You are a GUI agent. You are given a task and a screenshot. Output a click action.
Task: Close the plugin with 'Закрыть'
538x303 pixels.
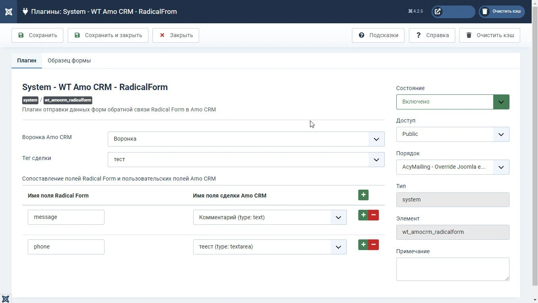pyautogui.click(x=176, y=35)
